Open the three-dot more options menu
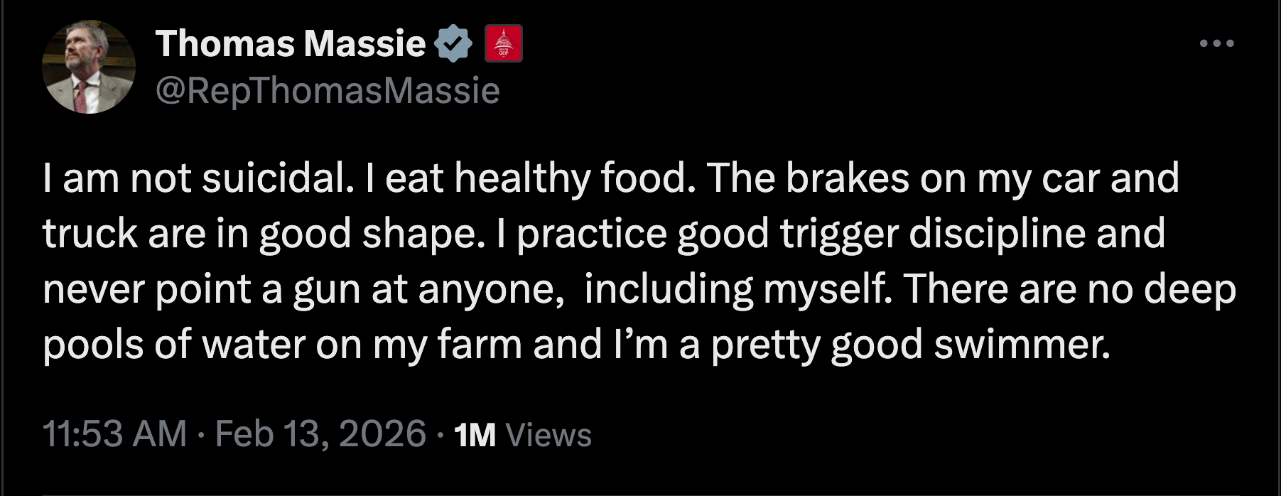 [x=1216, y=44]
